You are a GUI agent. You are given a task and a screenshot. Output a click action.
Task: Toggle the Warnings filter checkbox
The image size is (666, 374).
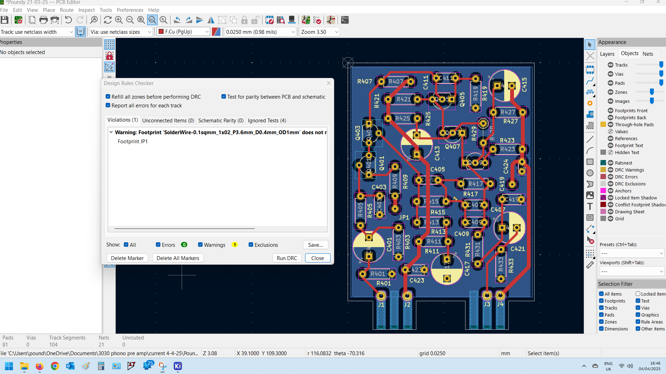coord(200,245)
